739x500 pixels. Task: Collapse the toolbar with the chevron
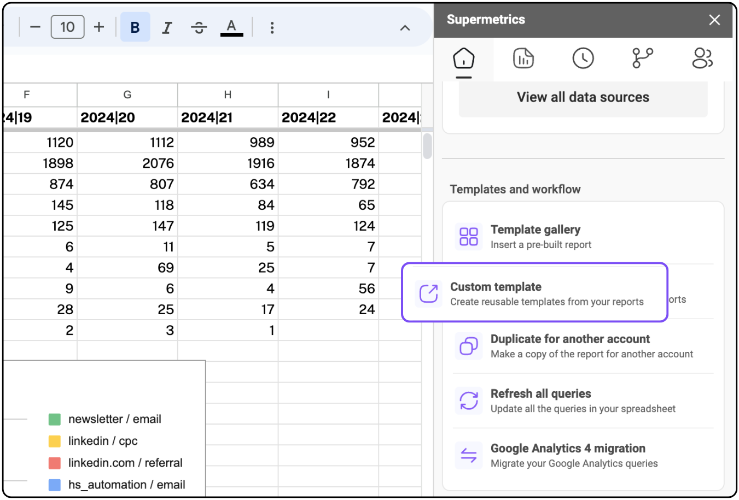click(405, 28)
